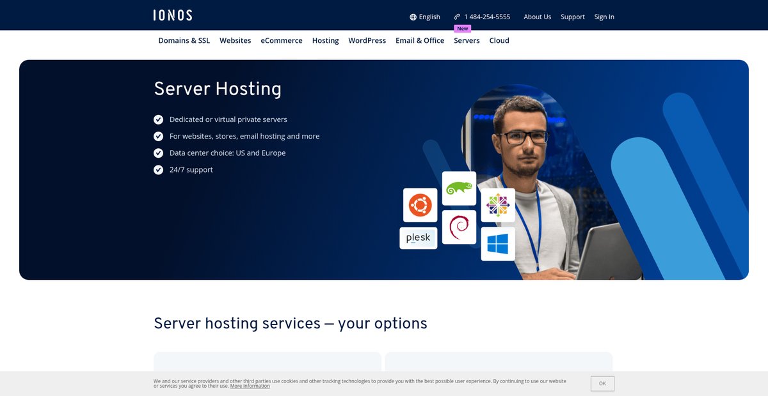Image resolution: width=768 pixels, height=396 pixels.
Task: Click the 'Dedicated or virtual private servers' text
Action: (228, 119)
